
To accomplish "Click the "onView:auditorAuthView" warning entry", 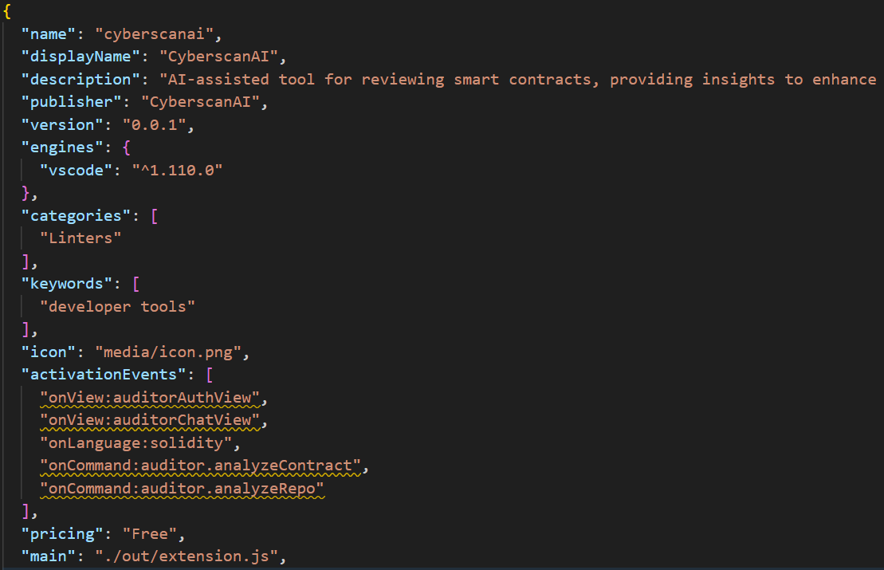I will point(149,398).
